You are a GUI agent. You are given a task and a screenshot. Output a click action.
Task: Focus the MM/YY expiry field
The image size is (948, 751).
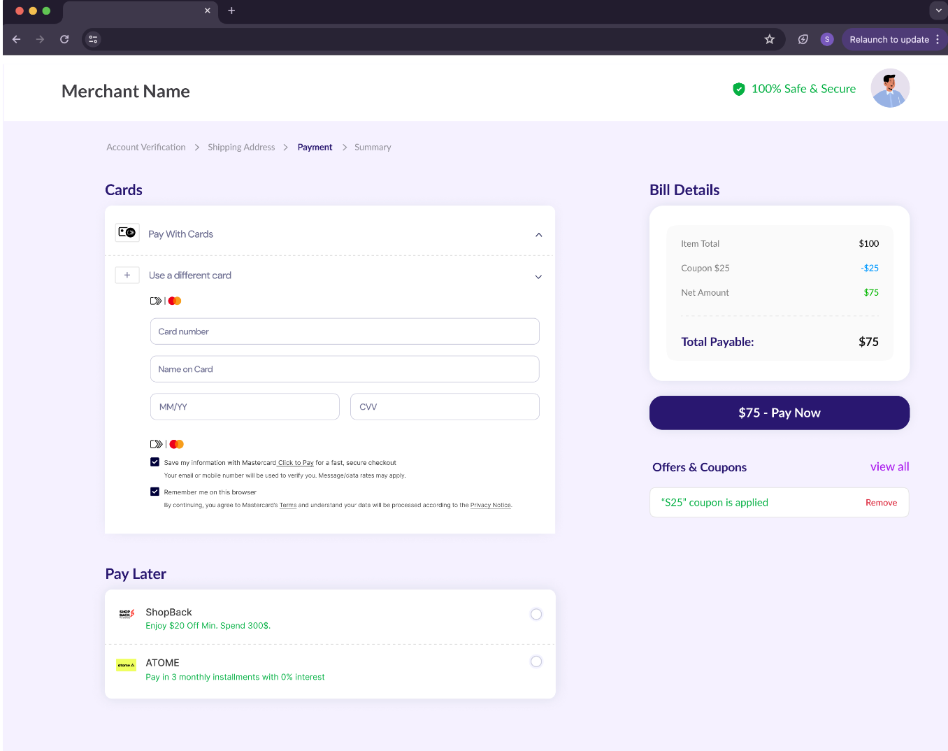pos(245,406)
